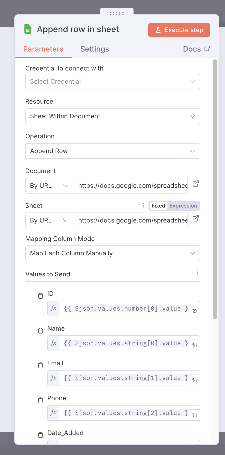Click the Sheet parameter three-dot options
225x455 pixels.
[143, 205]
